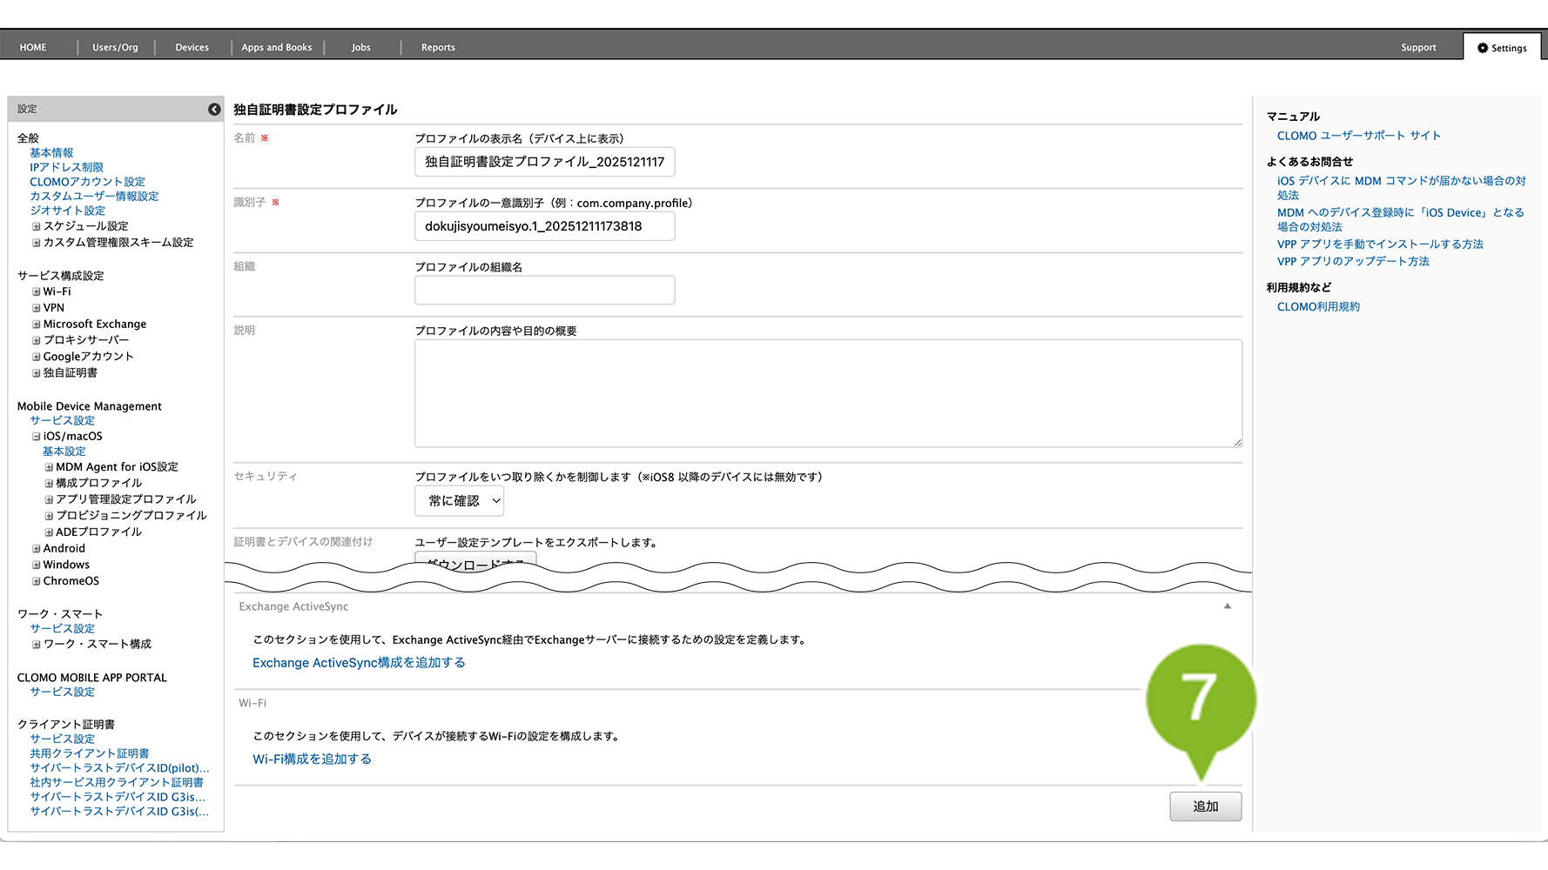The image size is (1548, 870).
Task: Go to the Reports menu
Action: pos(438,48)
